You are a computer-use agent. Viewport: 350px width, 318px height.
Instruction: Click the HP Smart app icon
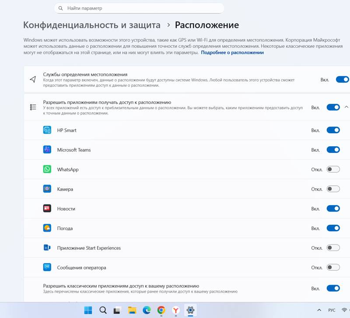point(47,130)
